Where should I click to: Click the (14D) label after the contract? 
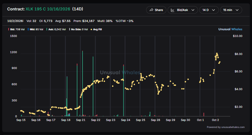pos(77,9)
